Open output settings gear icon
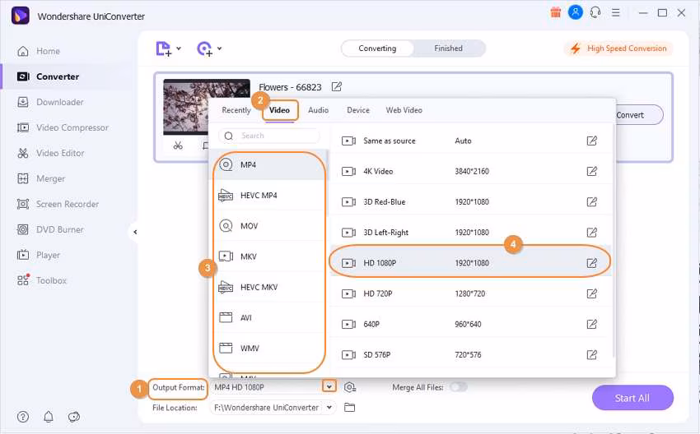Image resolution: width=700 pixels, height=434 pixels. coord(350,387)
